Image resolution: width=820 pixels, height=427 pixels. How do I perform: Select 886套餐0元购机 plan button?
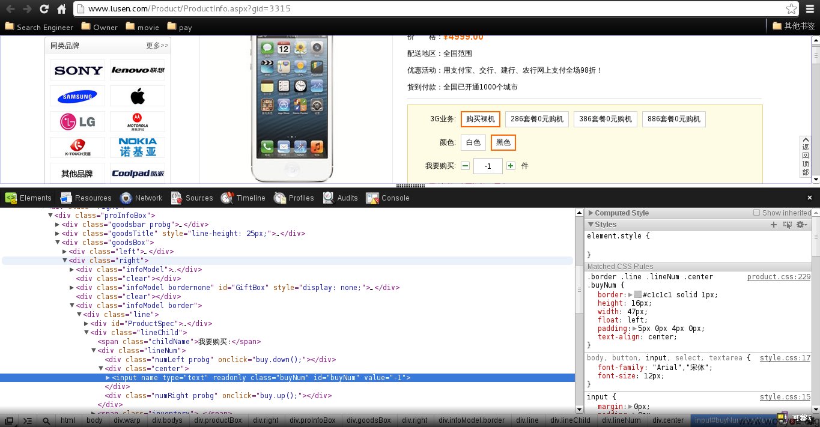(674, 119)
